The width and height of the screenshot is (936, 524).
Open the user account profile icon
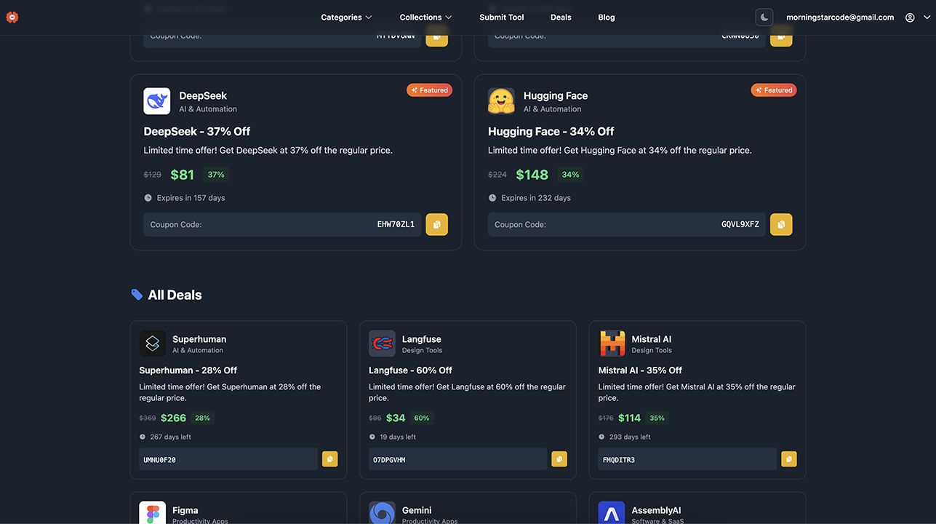point(910,17)
